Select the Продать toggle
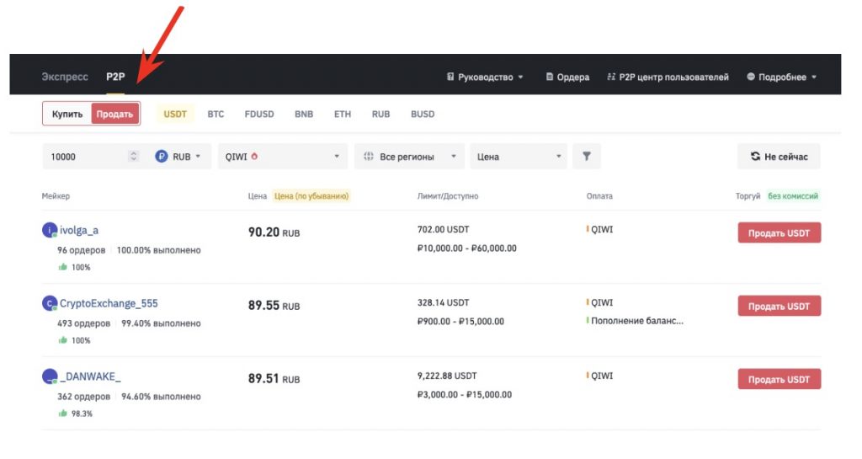The height and width of the screenshot is (459, 862). pos(114,114)
